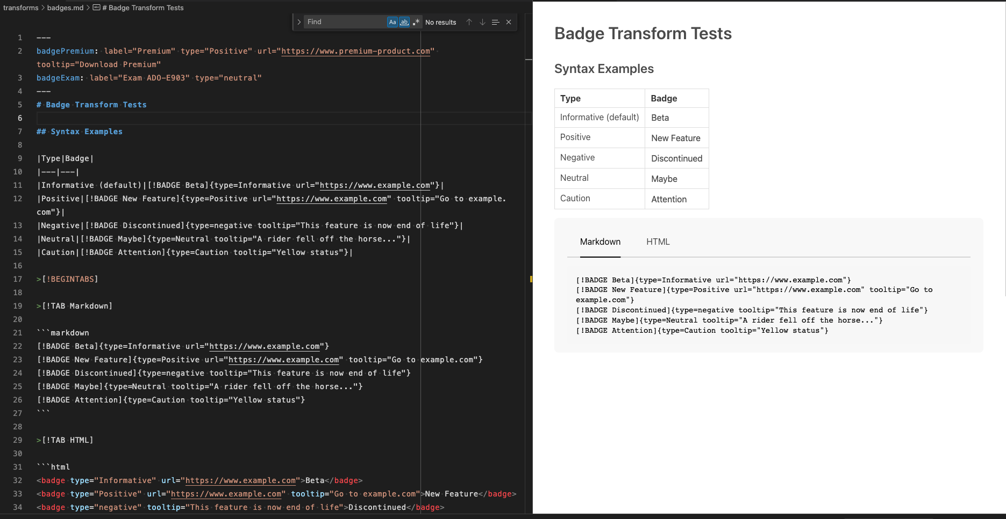
Task: Close the Find widget
Action: (508, 22)
